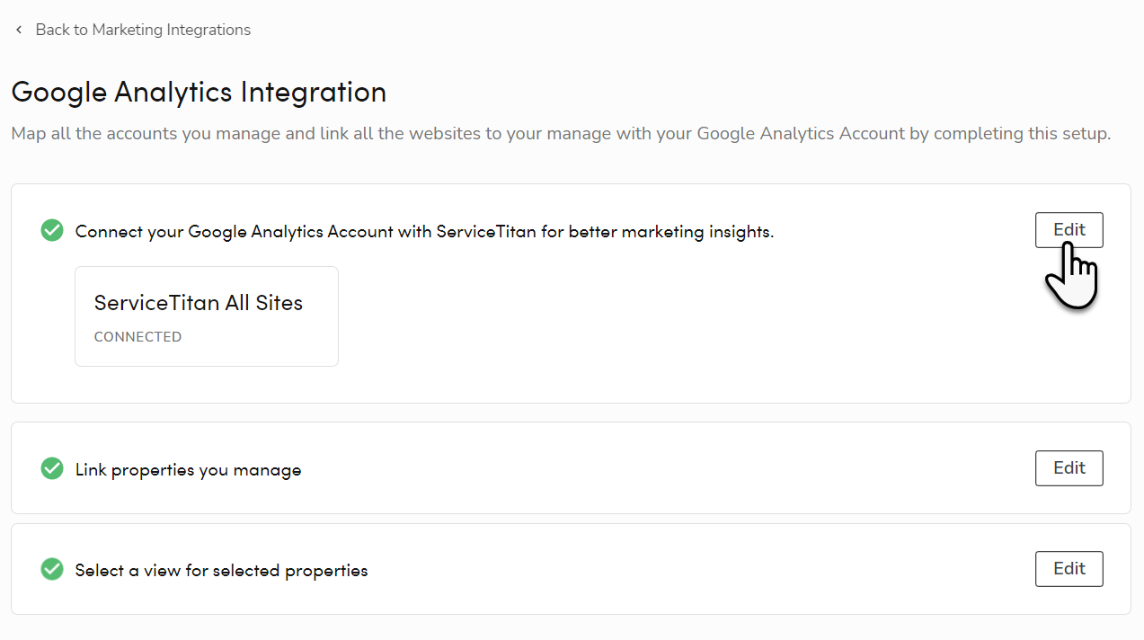The image size is (1144, 640).
Task: Click green checkmark beside Link properties step
Action: coord(52,468)
